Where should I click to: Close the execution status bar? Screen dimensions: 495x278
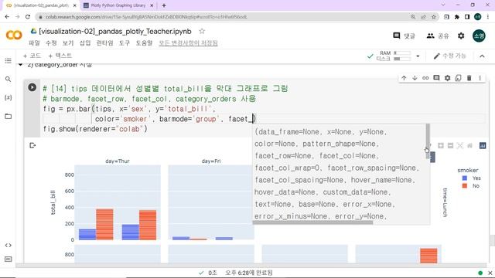(x=490, y=273)
